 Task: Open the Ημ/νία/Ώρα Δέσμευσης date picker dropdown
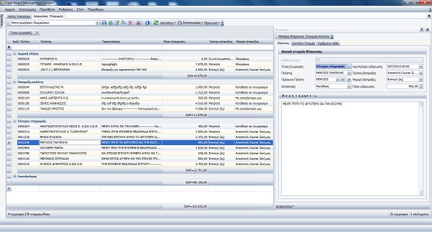click(x=421, y=66)
